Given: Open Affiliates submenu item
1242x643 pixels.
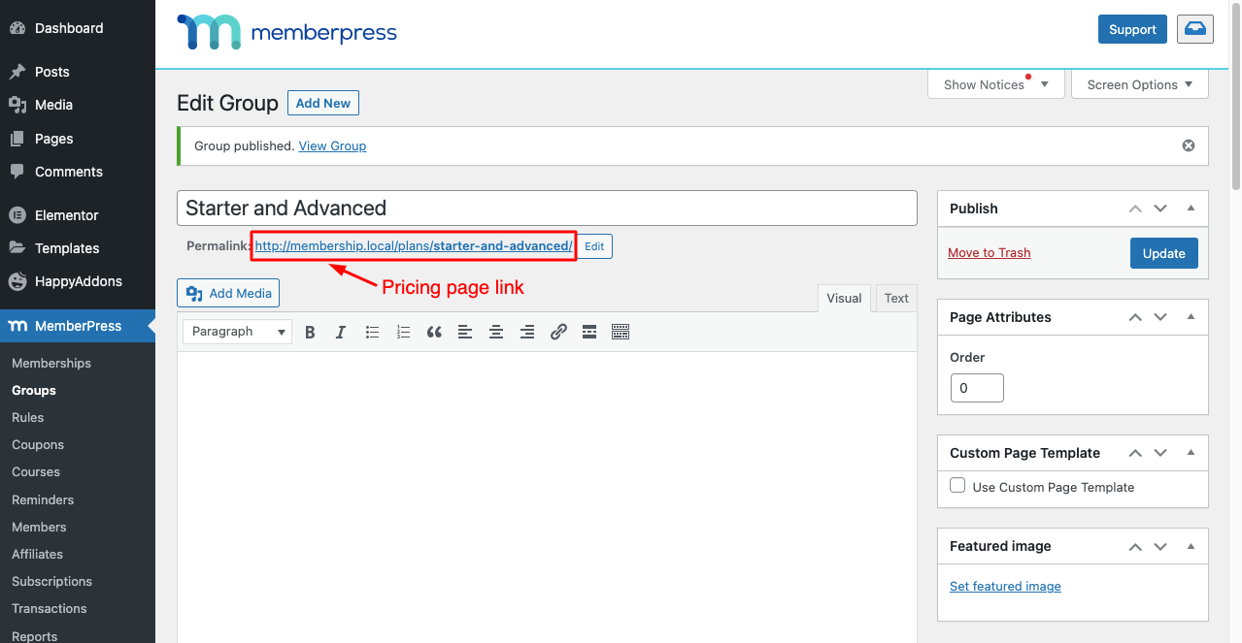Looking at the screenshot, I should [x=37, y=554].
